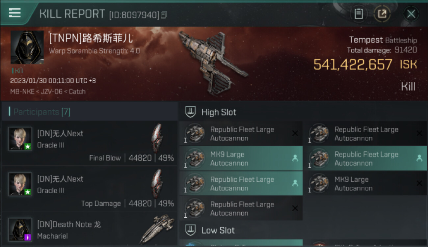Select the highlighted MK9 Large Autocannon
The height and width of the screenshot is (247, 428).
(241, 158)
